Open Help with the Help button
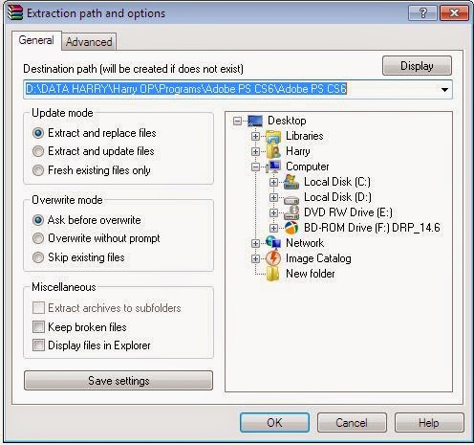Image resolution: width=474 pixels, height=445 pixels. pyautogui.click(x=429, y=423)
